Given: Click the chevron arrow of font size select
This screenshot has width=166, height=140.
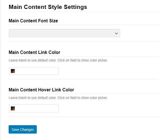Looking at the screenshot, I should pos(116,33).
